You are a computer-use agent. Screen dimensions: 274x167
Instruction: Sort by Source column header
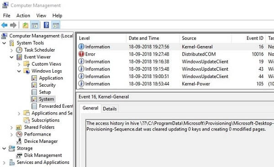point(205,38)
